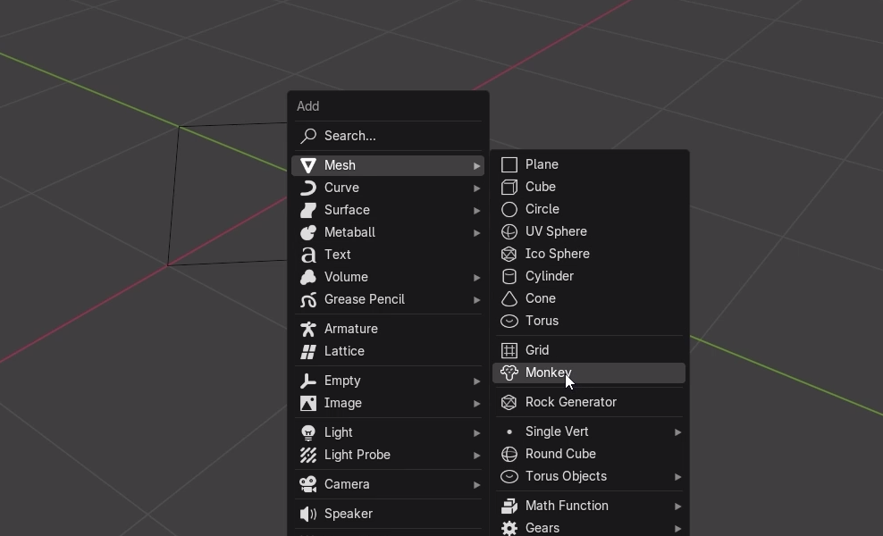Screen dimensions: 883x536
Task: Click the Round Cube icon
Action: point(509,454)
